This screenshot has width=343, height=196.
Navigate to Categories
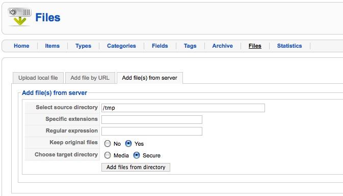click(x=121, y=46)
